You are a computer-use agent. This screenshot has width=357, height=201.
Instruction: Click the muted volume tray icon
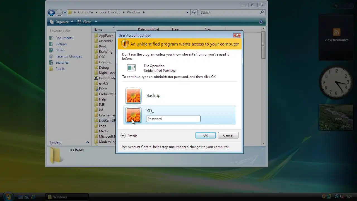tap(342, 197)
